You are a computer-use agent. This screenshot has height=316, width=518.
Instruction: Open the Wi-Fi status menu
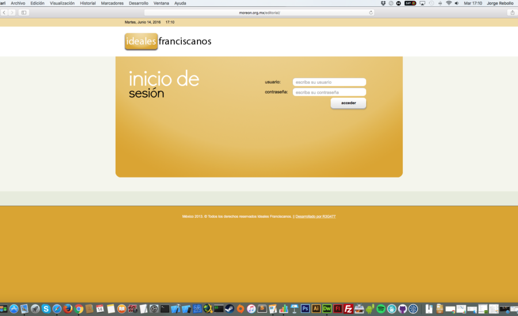tap(448, 3)
